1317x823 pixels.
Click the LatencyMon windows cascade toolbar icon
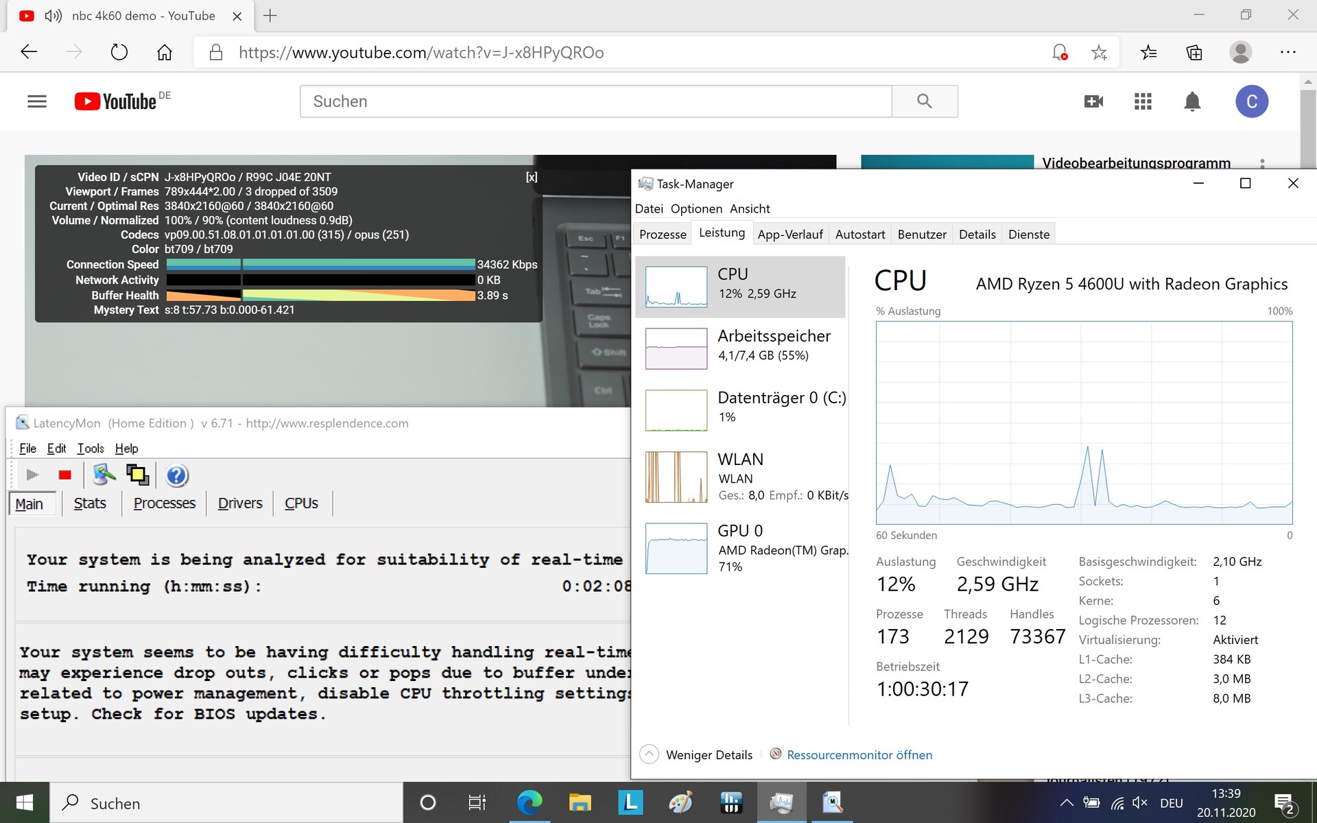point(137,475)
